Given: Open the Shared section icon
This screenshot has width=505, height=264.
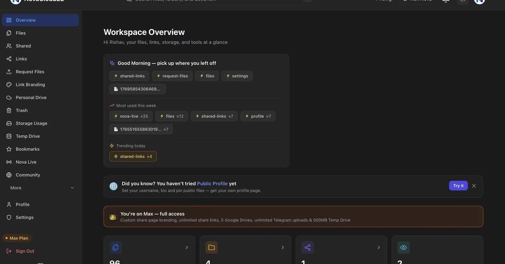Looking at the screenshot, I should (9, 46).
